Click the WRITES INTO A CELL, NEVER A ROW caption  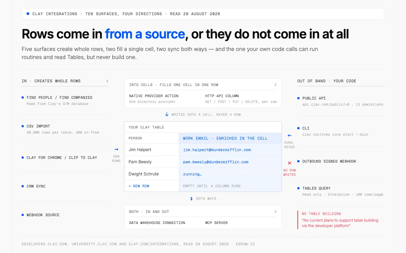coord(206,114)
